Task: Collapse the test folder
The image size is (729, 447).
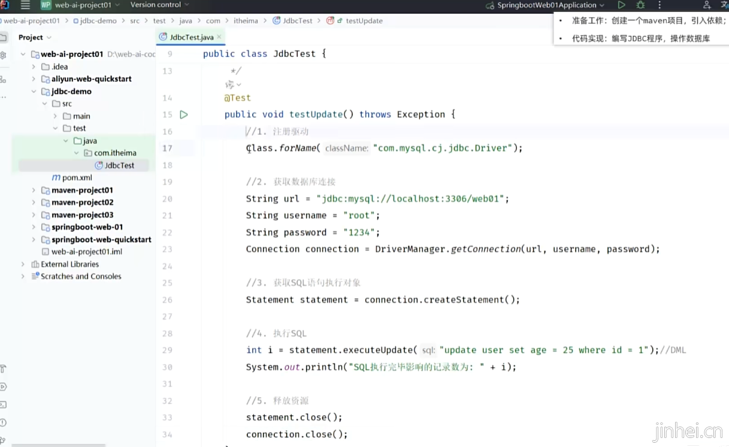Action: pyautogui.click(x=55, y=128)
